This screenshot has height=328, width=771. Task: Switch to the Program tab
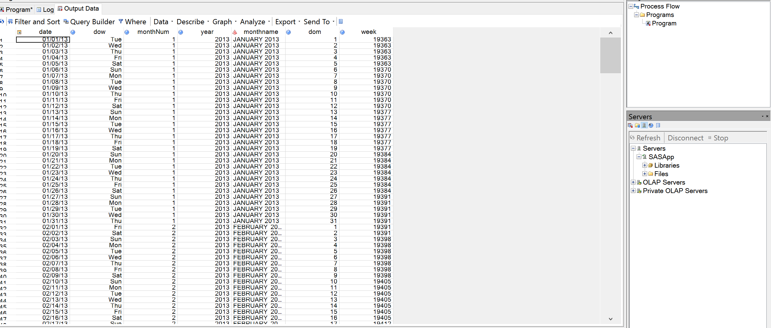17,10
